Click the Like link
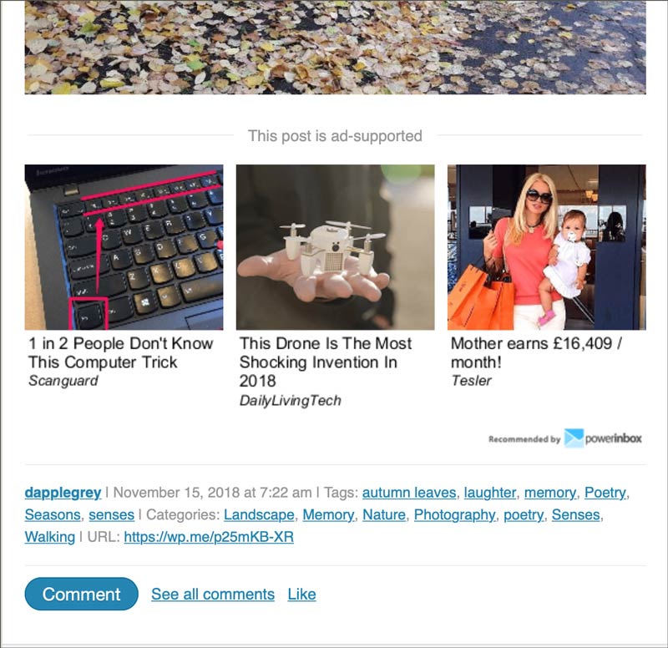Image resolution: width=668 pixels, height=648 pixels. coord(301,594)
